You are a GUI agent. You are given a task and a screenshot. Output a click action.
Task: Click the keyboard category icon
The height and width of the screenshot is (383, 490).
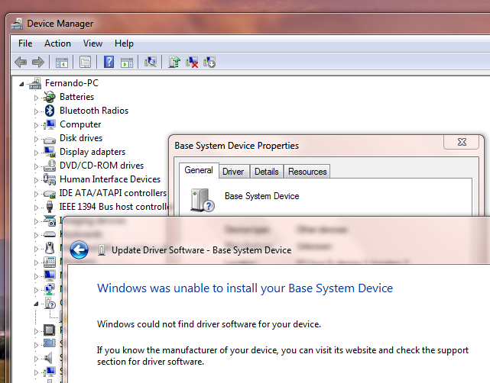[50, 234]
